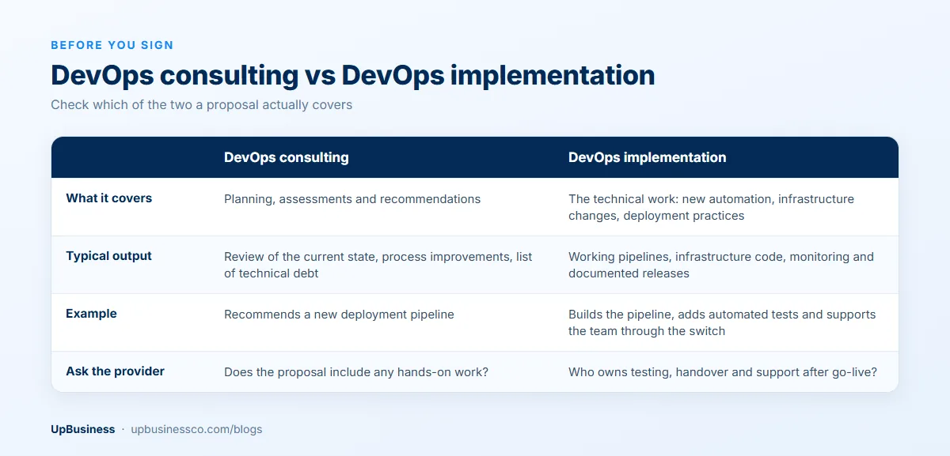
Task: Select the 'Typical output' row label
Action: [108, 256]
